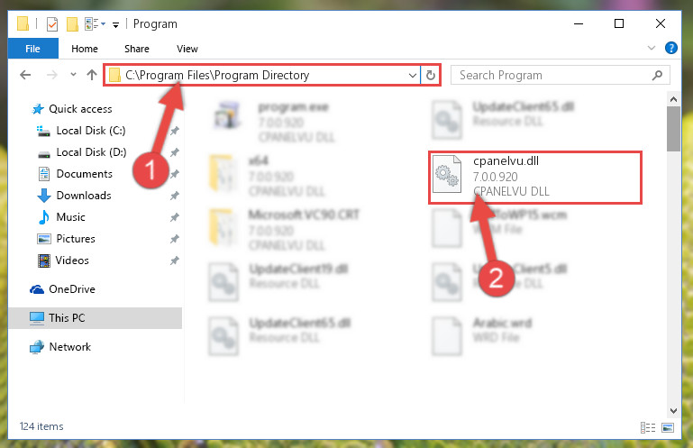Go back with the left arrow button
Viewport: 693px width, 448px height.
click(25, 75)
